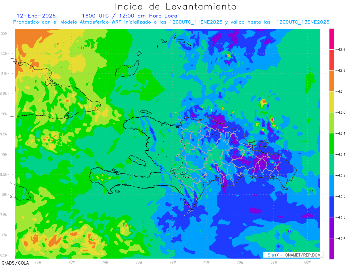
Task: Click the '73W' longitude label
Action: point(139,262)
